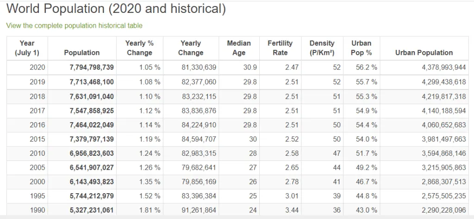Viewport: 474px width, 219px height.
Task: Click the Median Age column header
Action: pyautogui.click(x=239, y=48)
